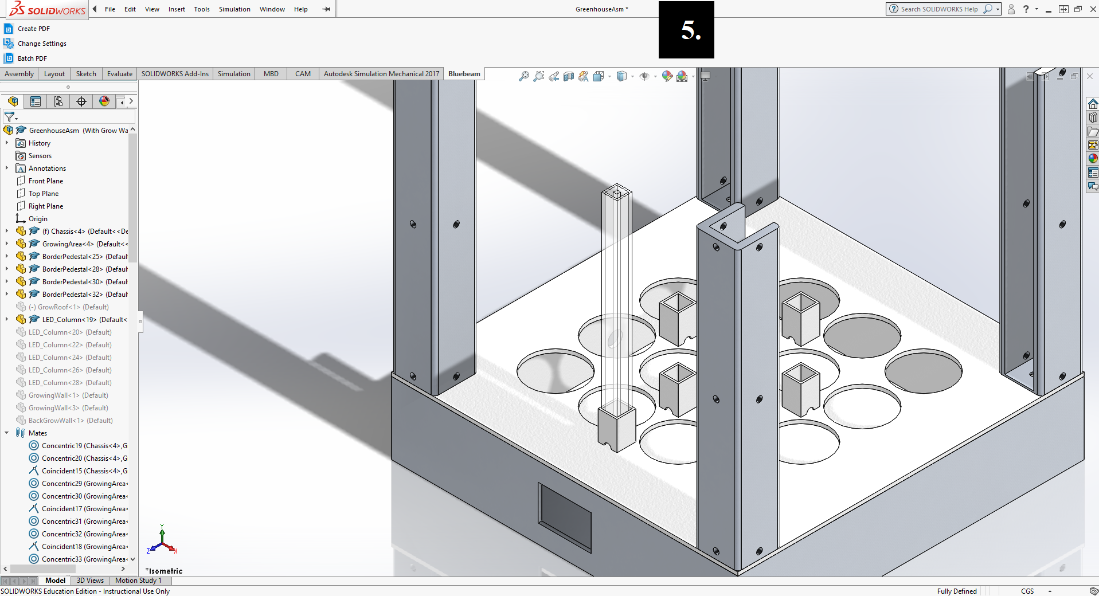Click the Display Style icon

[x=621, y=76]
